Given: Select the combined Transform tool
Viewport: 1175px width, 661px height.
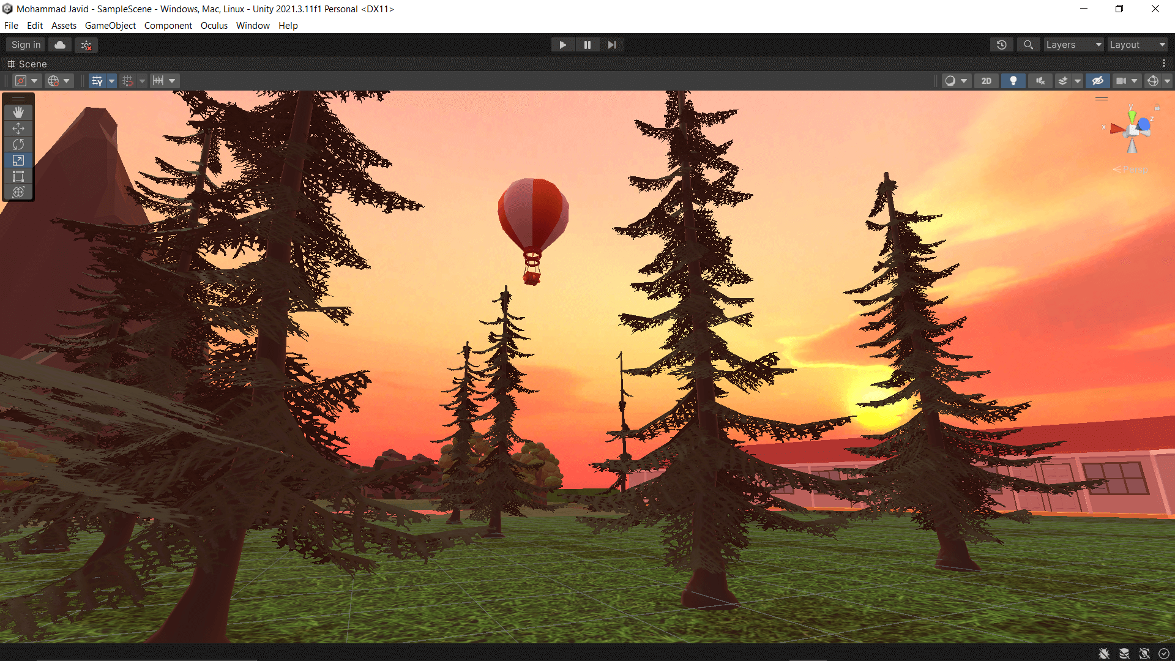Looking at the screenshot, I should 18,192.
